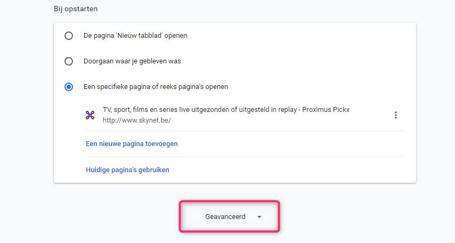Click the http://www.skynet.be/ URL text

pyautogui.click(x=137, y=120)
